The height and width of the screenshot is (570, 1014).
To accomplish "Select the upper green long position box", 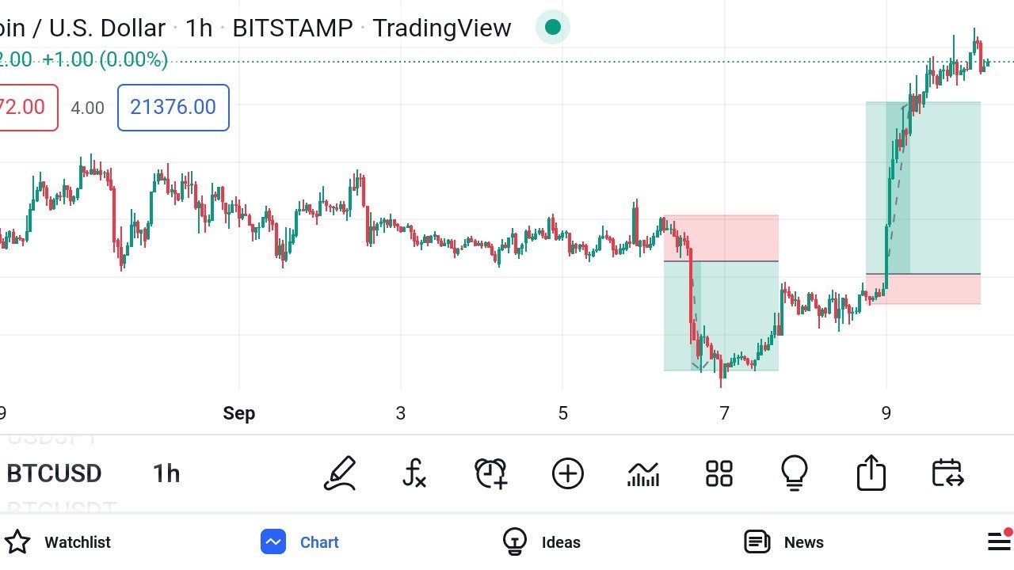I will click(x=923, y=188).
